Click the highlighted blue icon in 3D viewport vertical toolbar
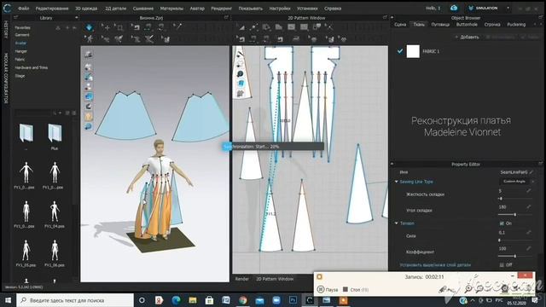The image size is (546, 307). point(89,96)
